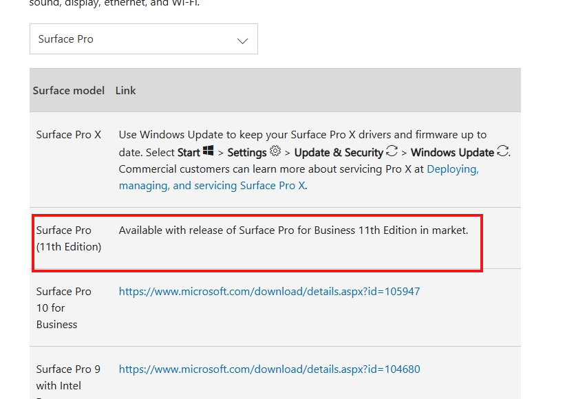Click the Surface model column header
The image size is (576, 399).
tap(69, 91)
